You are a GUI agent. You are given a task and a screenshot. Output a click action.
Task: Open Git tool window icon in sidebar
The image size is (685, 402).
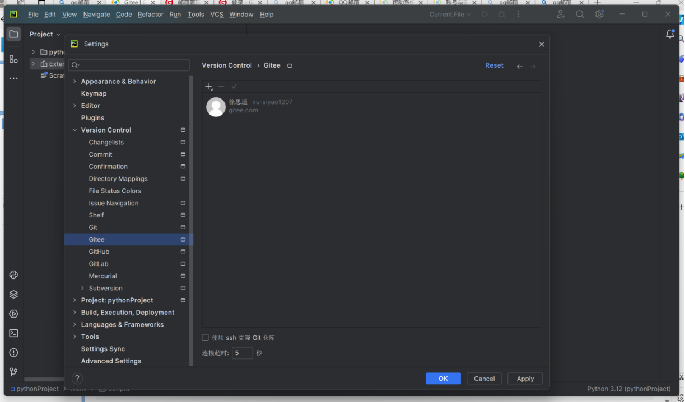point(14,372)
